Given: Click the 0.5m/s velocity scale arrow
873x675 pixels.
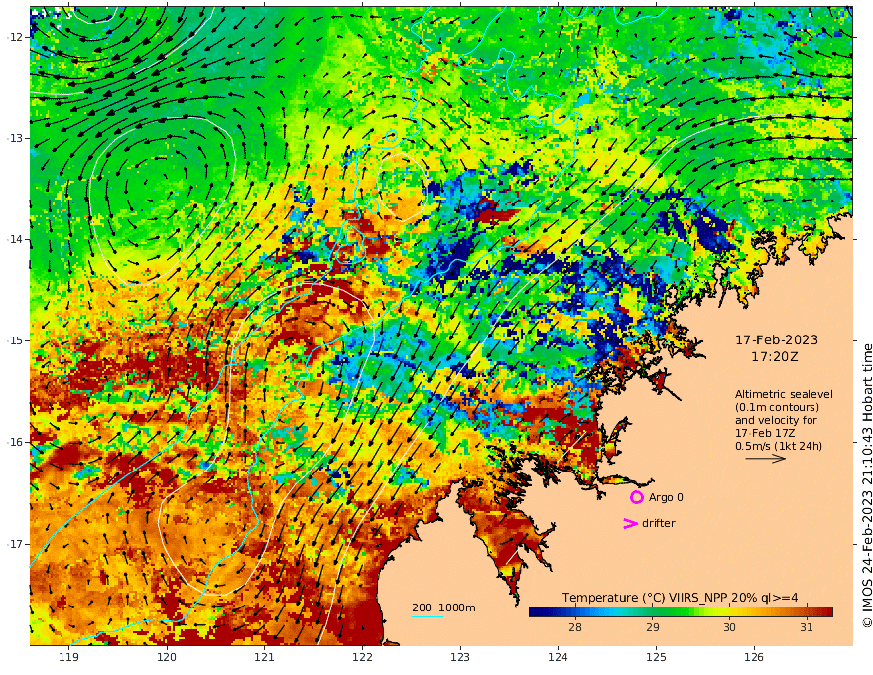Looking at the screenshot, I should 766,459.
